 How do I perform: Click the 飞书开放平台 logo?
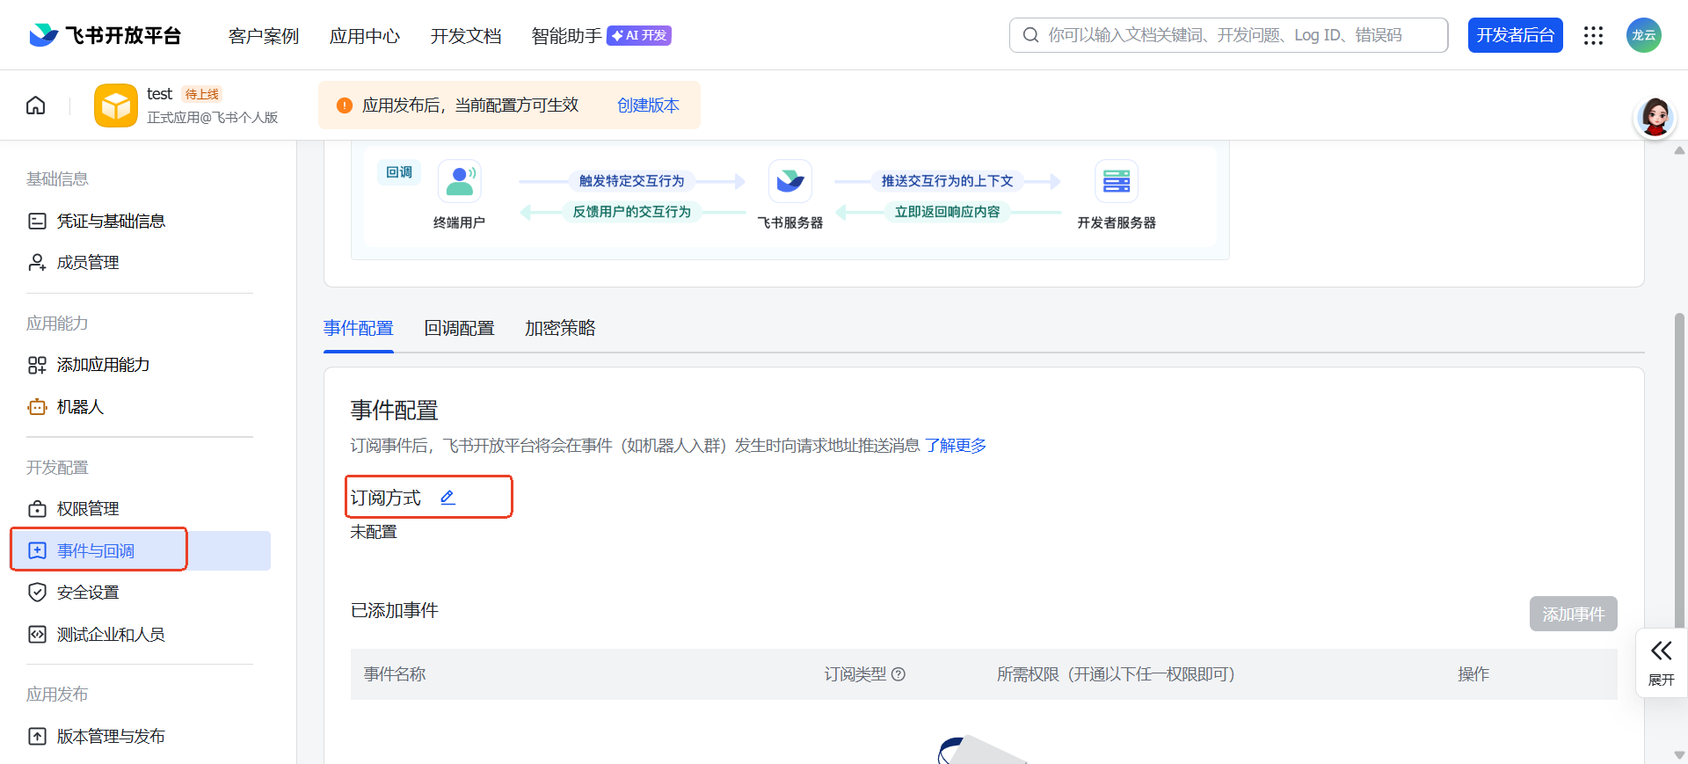[x=105, y=35]
